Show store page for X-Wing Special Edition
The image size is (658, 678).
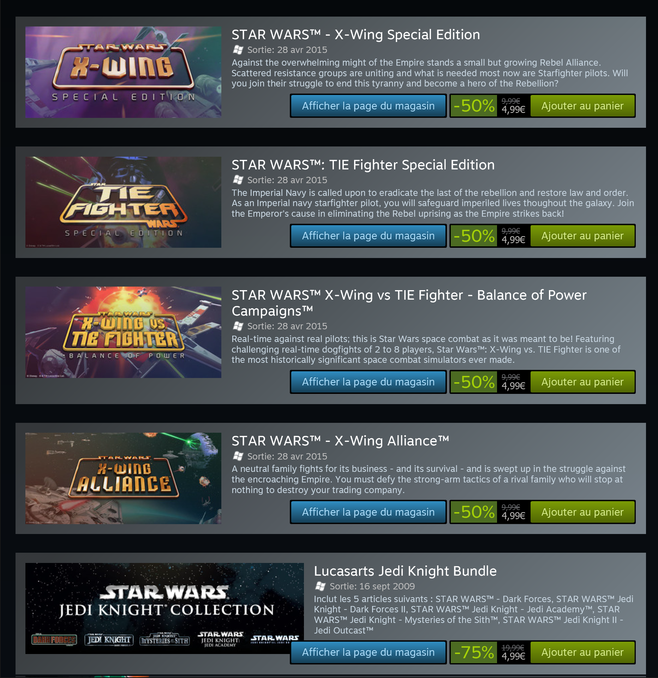point(368,106)
